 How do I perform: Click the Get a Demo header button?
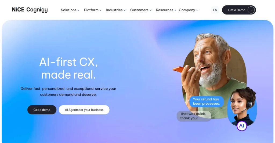point(239,10)
